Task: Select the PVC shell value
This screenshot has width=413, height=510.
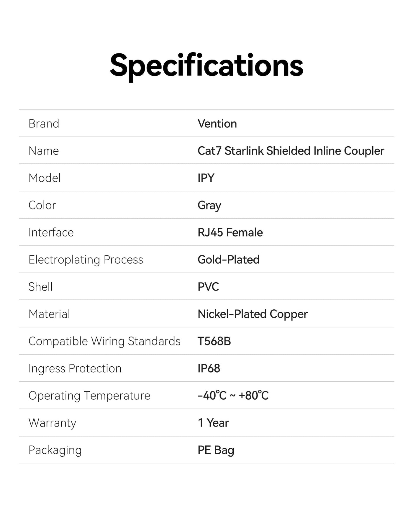Action: [208, 287]
